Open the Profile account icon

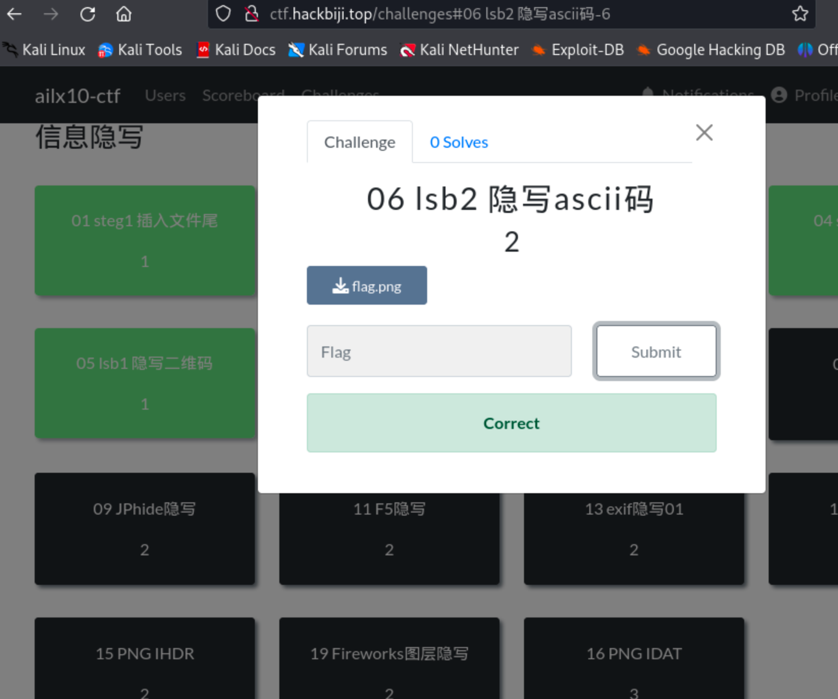[779, 95]
